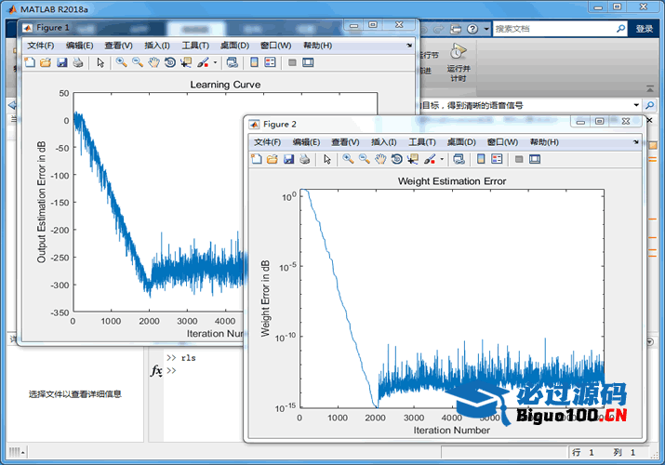The image size is (665, 465).
Task: Insert Colorbar icon in Figure 2
Action: coord(481,159)
